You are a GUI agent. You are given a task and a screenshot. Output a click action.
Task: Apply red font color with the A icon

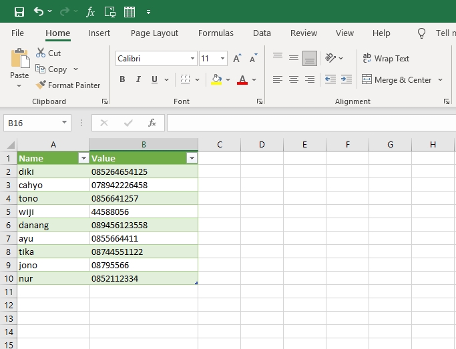tap(242, 79)
